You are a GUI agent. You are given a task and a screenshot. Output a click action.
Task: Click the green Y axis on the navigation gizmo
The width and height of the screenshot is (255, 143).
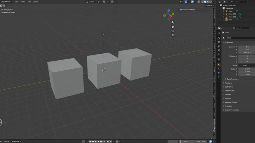173,14
